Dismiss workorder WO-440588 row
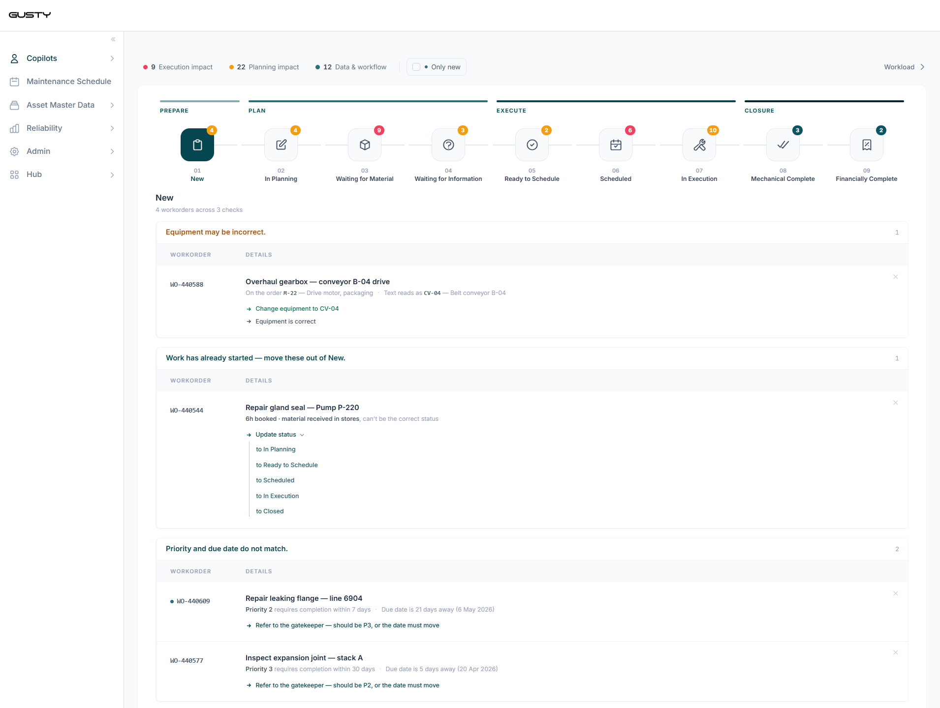940x708 pixels. tap(896, 277)
